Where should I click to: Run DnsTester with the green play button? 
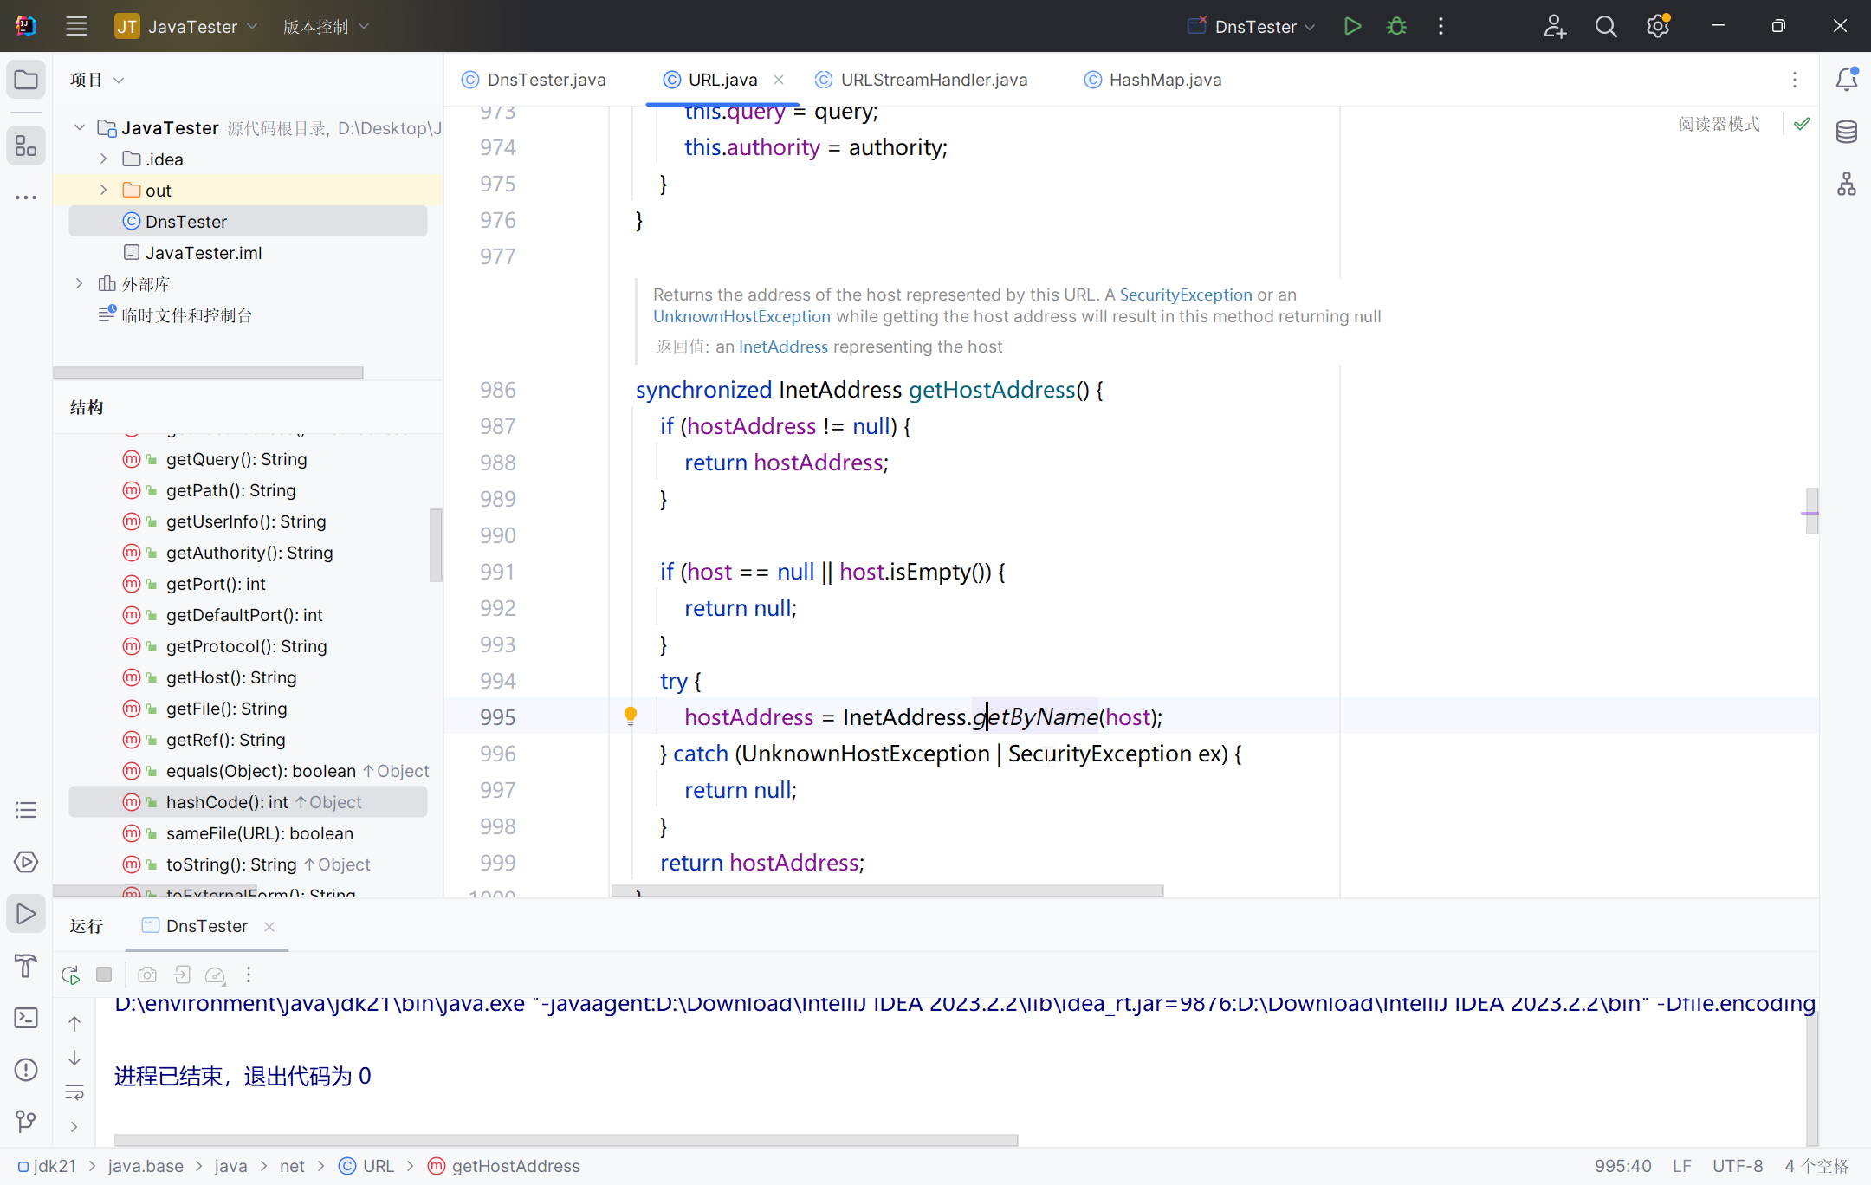click(x=1352, y=26)
